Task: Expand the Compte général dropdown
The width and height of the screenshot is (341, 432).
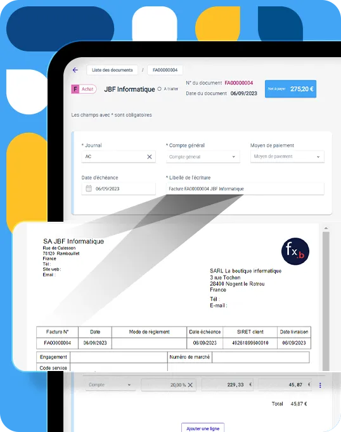Action: [203, 157]
